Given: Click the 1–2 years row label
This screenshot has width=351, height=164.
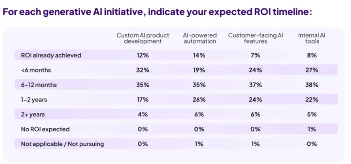Looking at the screenshot, I should click(34, 100).
